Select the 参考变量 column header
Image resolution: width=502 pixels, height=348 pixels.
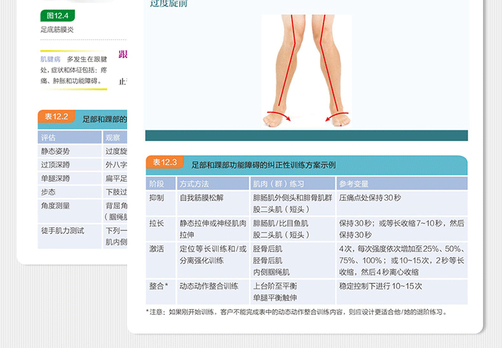pyautogui.click(x=354, y=183)
